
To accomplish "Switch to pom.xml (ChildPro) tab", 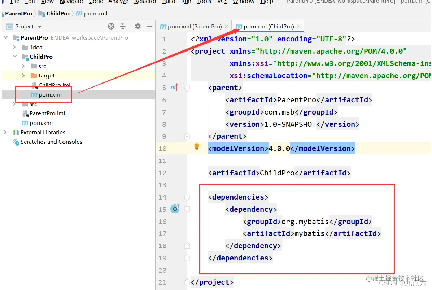I will click(x=269, y=26).
